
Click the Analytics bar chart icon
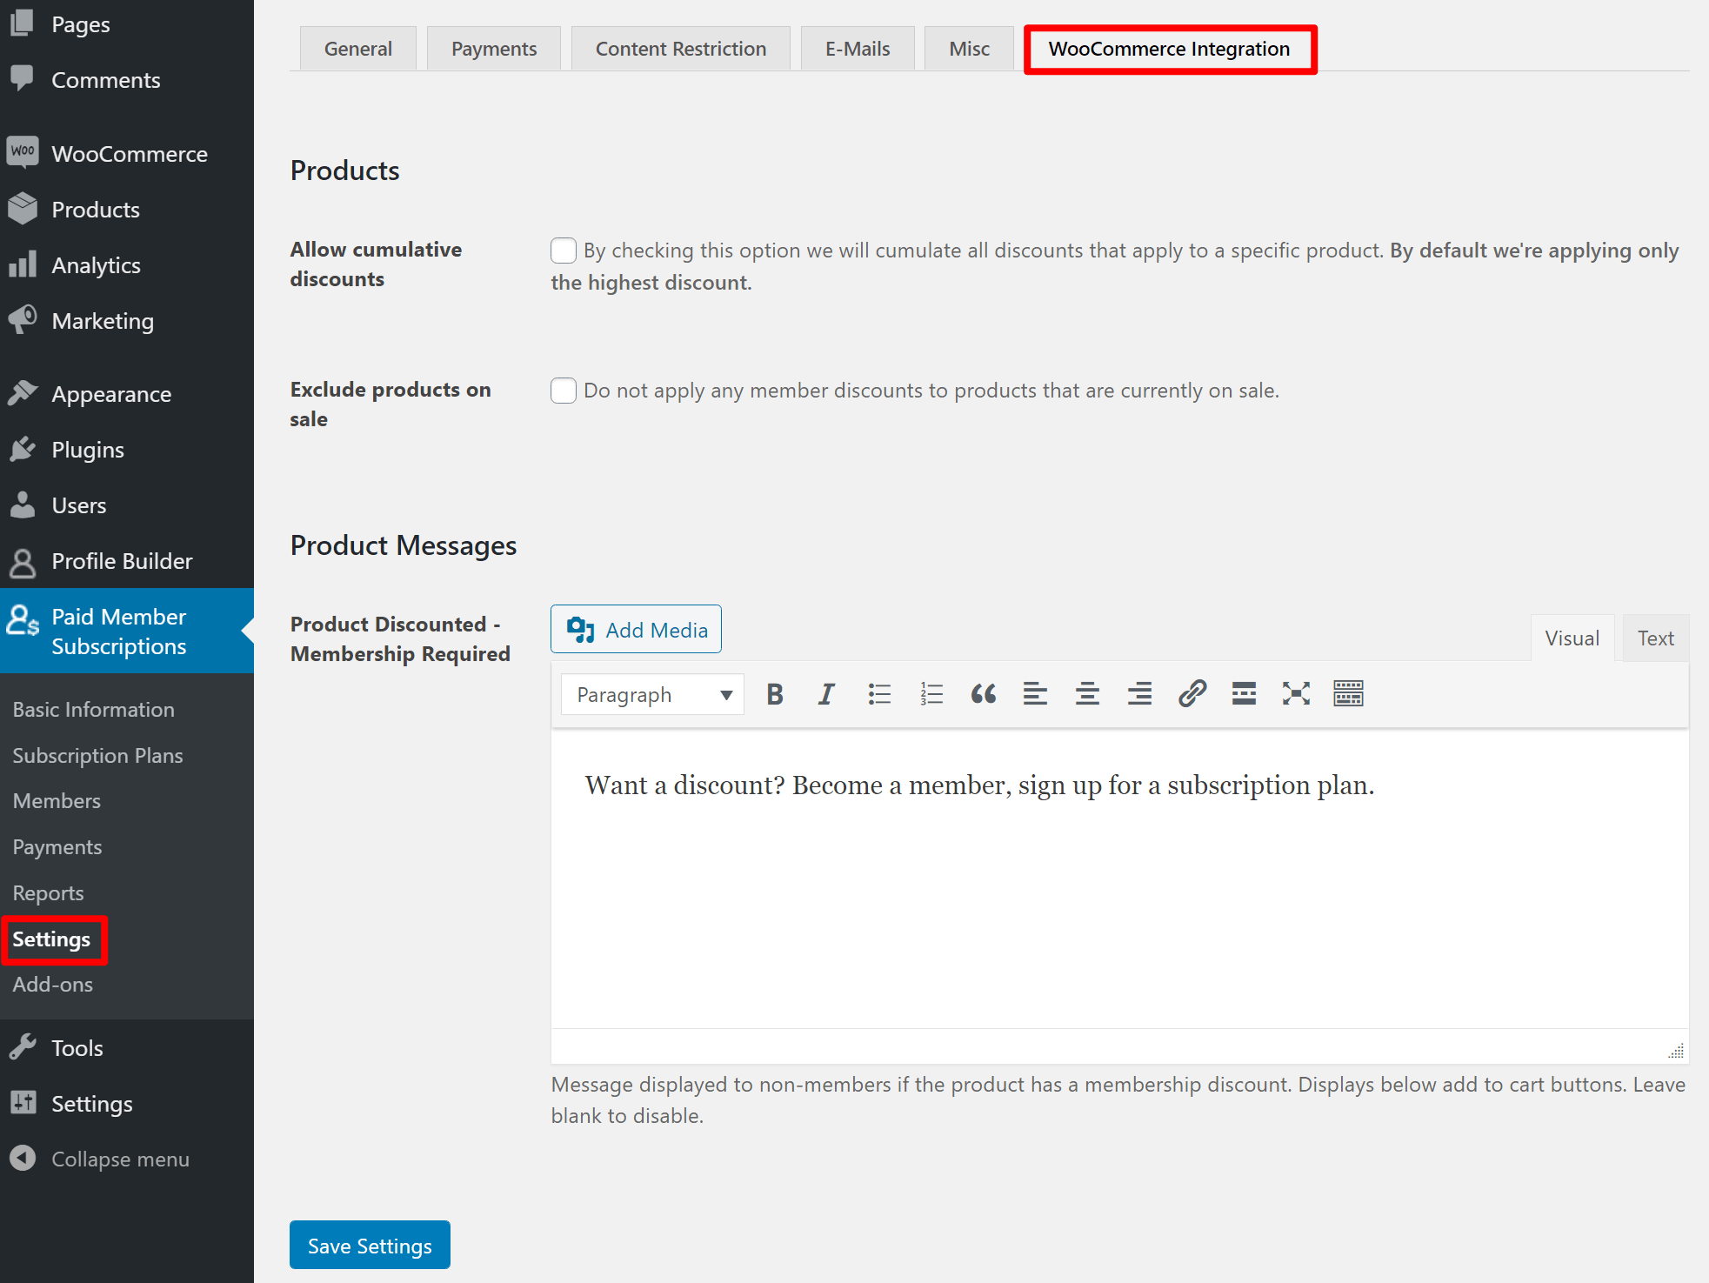click(x=23, y=264)
